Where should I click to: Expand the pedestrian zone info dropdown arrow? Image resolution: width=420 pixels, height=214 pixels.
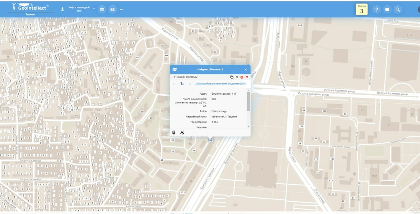click(x=94, y=8)
